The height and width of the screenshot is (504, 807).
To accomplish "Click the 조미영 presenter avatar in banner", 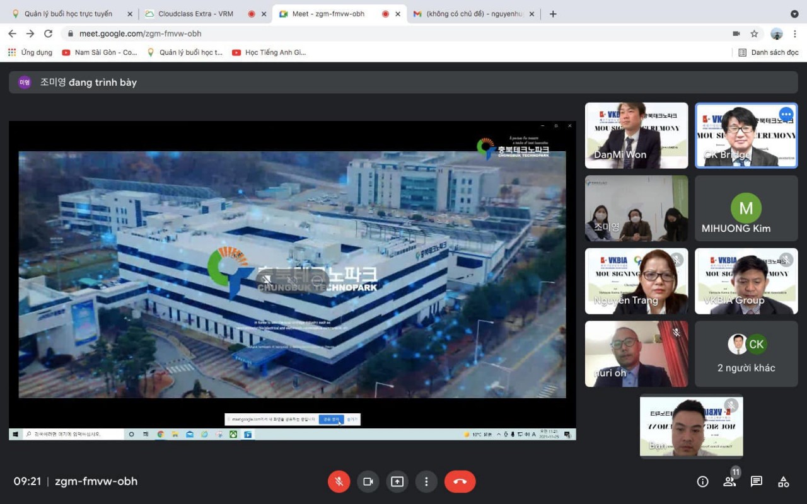I will (25, 82).
